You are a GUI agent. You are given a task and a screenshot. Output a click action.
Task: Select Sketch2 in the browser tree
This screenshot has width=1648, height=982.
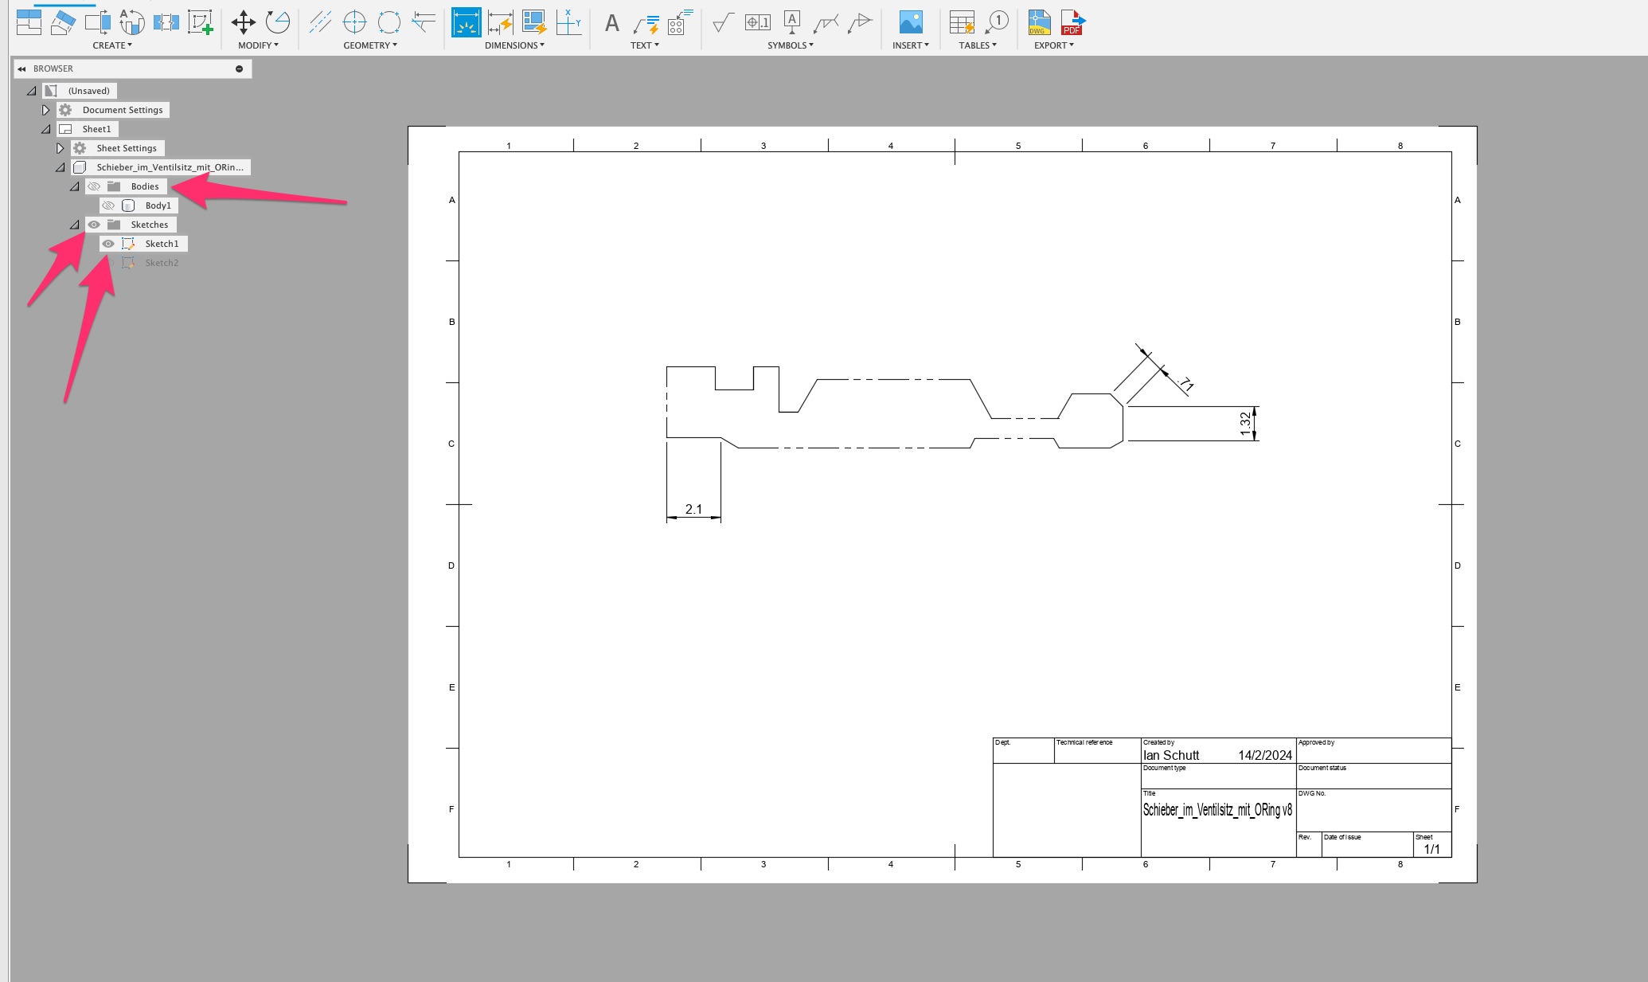tap(162, 262)
